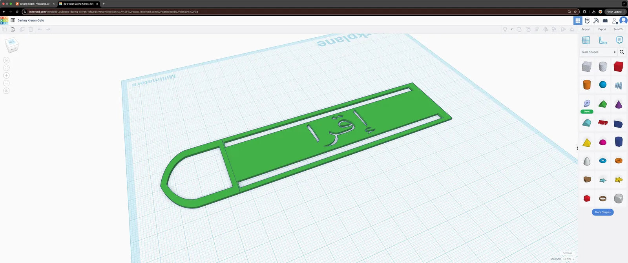Pick the striped Cylinder hole shape
This screenshot has height=263, width=628.
603,67
